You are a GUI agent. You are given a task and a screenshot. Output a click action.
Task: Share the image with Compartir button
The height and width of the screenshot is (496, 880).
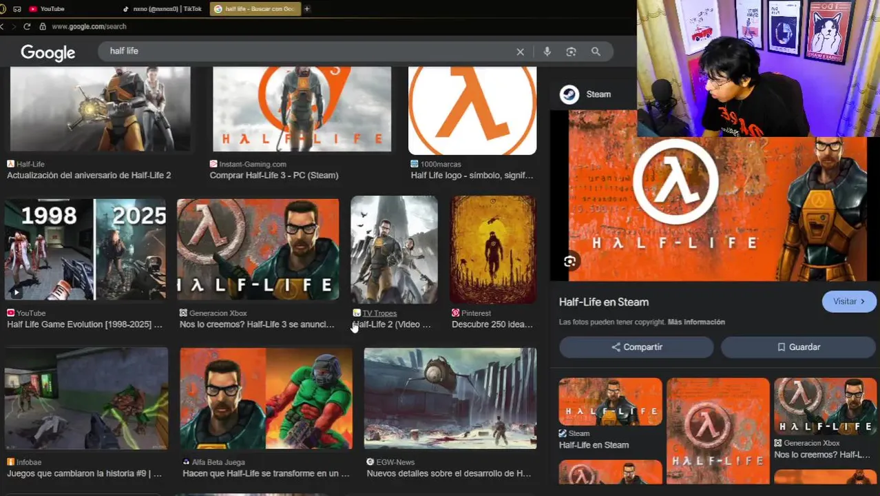636,347
